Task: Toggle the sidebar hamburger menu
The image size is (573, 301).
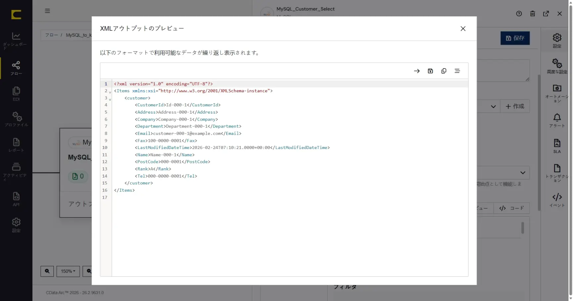Action: coord(47,11)
